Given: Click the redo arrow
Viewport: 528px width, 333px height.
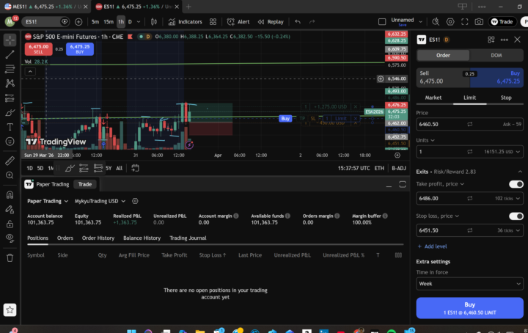Looking at the screenshot, I should [x=312, y=22].
